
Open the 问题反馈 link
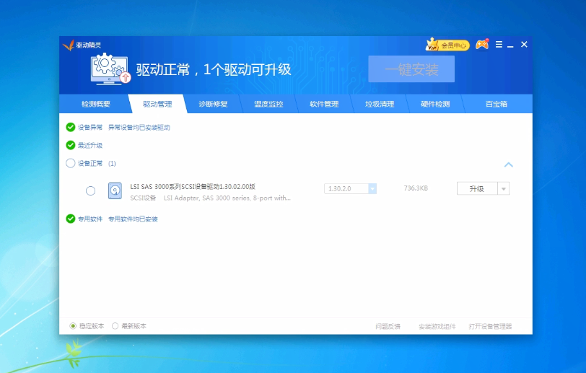388,326
